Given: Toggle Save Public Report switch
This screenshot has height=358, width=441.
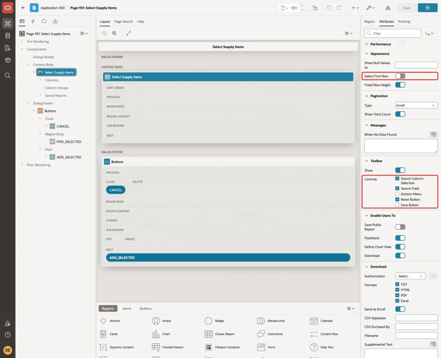Looking at the screenshot, I should pos(400,227).
